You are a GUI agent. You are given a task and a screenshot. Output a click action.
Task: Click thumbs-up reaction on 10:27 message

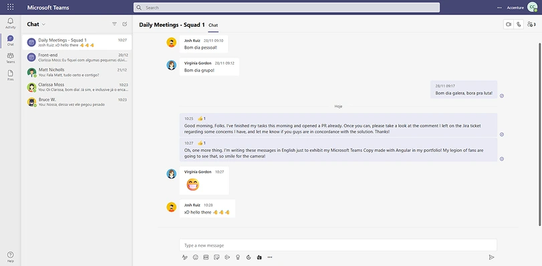tap(202, 143)
